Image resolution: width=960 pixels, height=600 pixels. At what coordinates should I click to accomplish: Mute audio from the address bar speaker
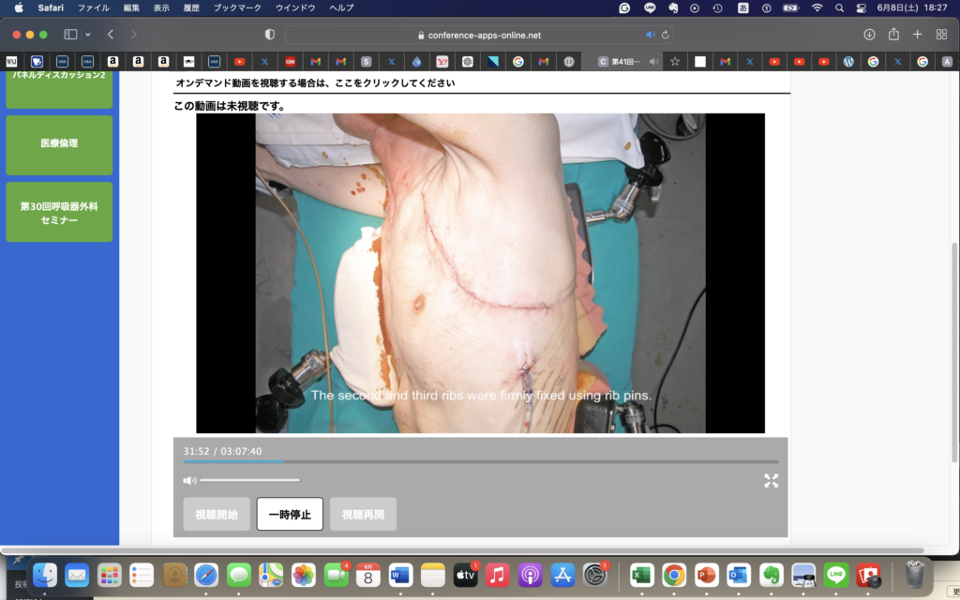[651, 35]
